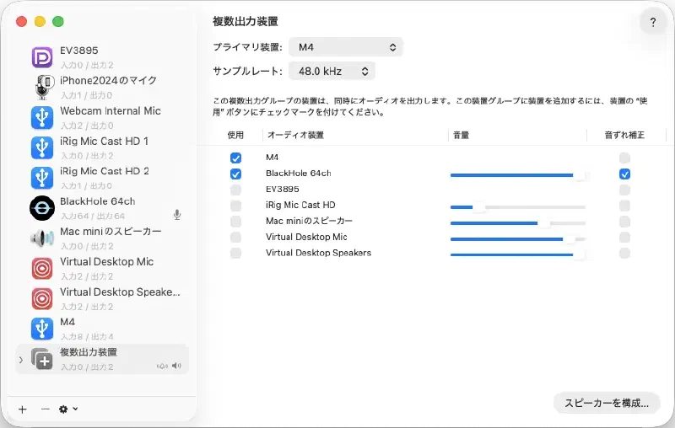Enable 使用 checkbox for Virtual Desktop Speakers
The height and width of the screenshot is (428, 675).
coord(235,253)
